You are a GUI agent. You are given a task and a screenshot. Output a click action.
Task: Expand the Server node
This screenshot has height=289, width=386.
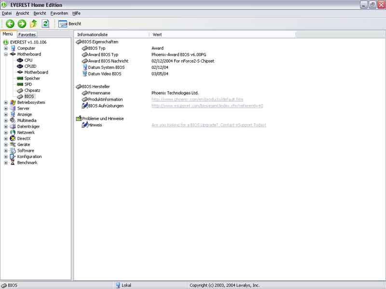6,109
